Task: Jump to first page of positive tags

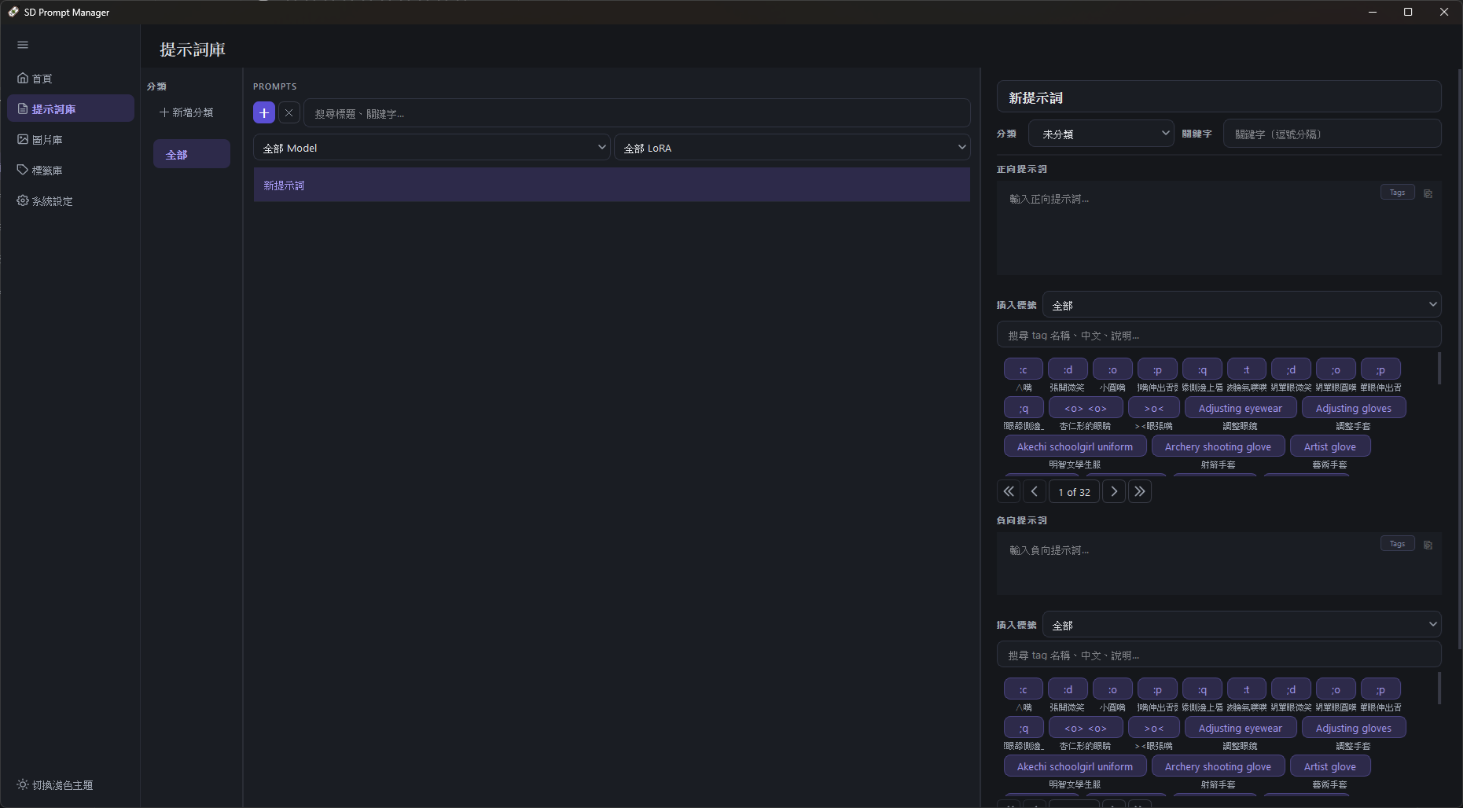Action: [1009, 491]
